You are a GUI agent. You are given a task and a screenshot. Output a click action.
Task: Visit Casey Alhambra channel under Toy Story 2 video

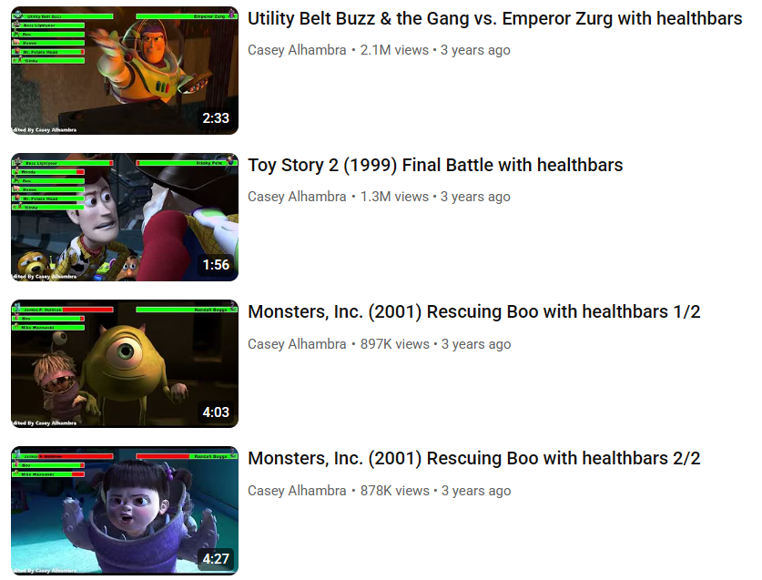coord(297,197)
